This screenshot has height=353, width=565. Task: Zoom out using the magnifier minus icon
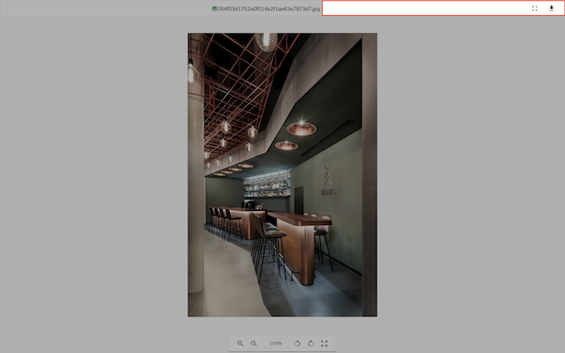pyautogui.click(x=253, y=344)
